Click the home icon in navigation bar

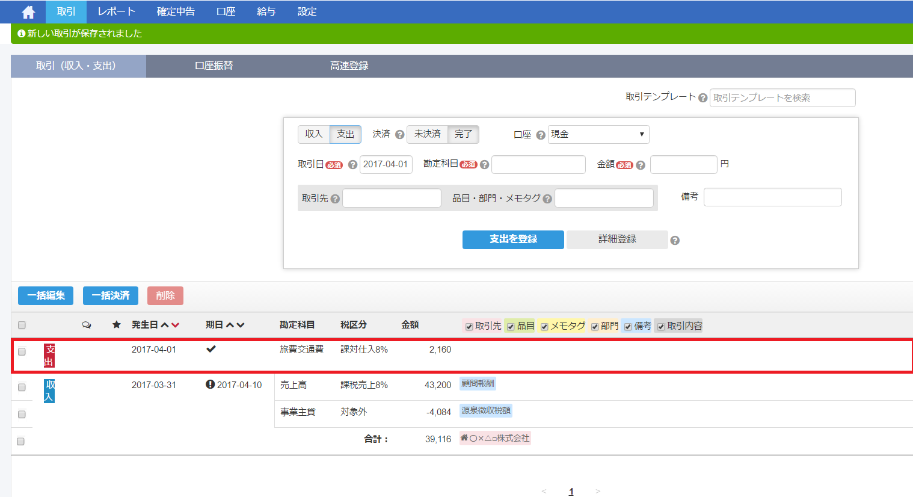tap(28, 12)
